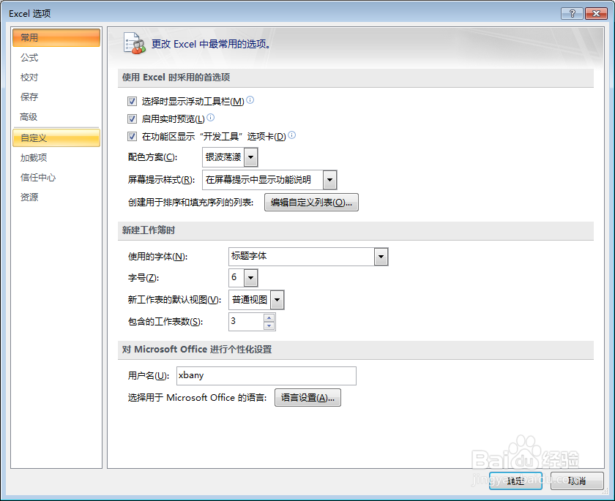Select the 高级 category
615x501 pixels.
click(x=56, y=117)
